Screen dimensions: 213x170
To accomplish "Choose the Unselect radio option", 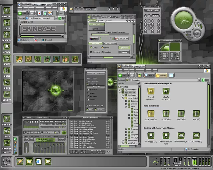I will point(102,52).
